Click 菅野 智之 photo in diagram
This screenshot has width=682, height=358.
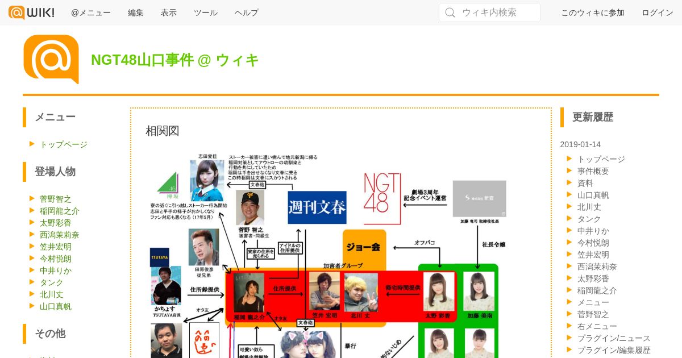(250, 208)
